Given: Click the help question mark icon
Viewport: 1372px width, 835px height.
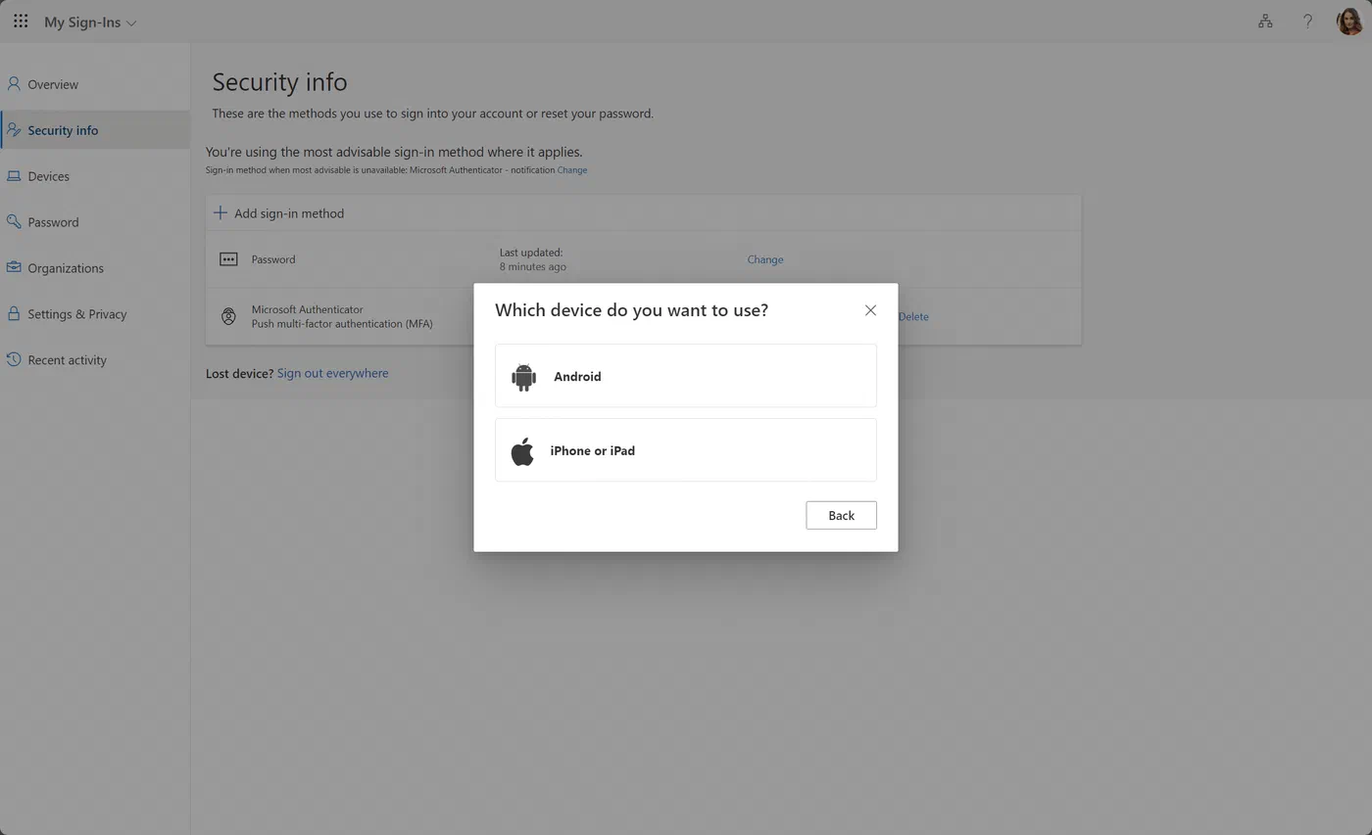Looking at the screenshot, I should [1307, 22].
